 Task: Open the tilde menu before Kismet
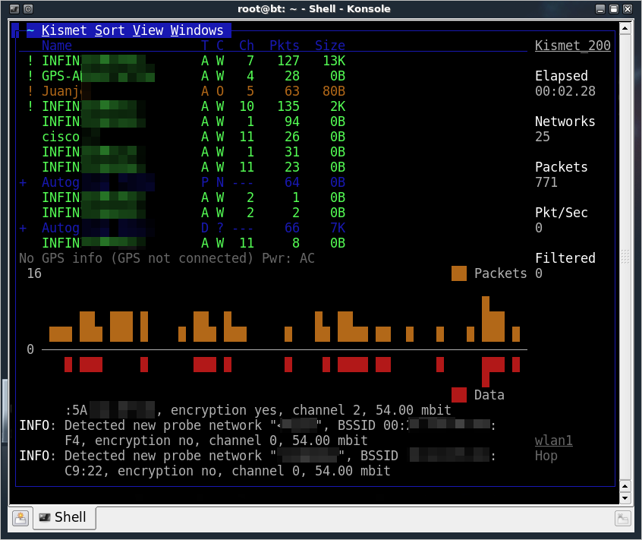tap(30, 30)
